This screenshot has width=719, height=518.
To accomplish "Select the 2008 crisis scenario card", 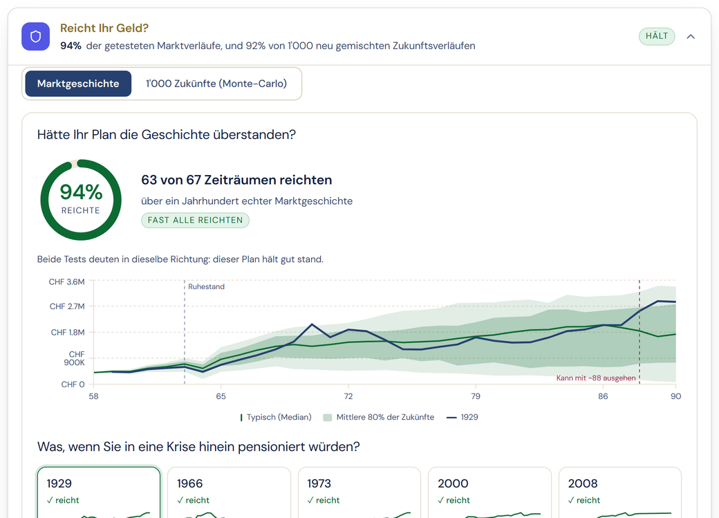I will pos(620,492).
